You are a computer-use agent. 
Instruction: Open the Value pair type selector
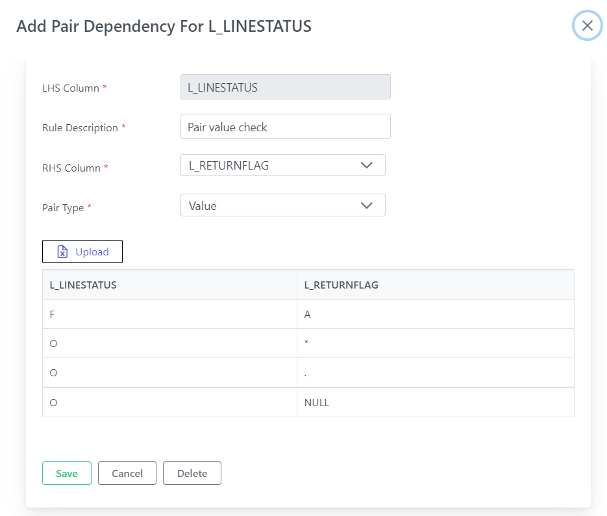pyautogui.click(x=282, y=205)
